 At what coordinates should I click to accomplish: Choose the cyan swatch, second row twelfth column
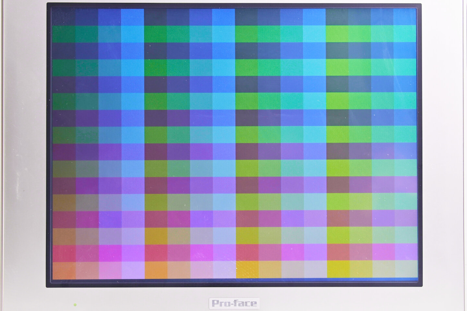coord(314,34)
